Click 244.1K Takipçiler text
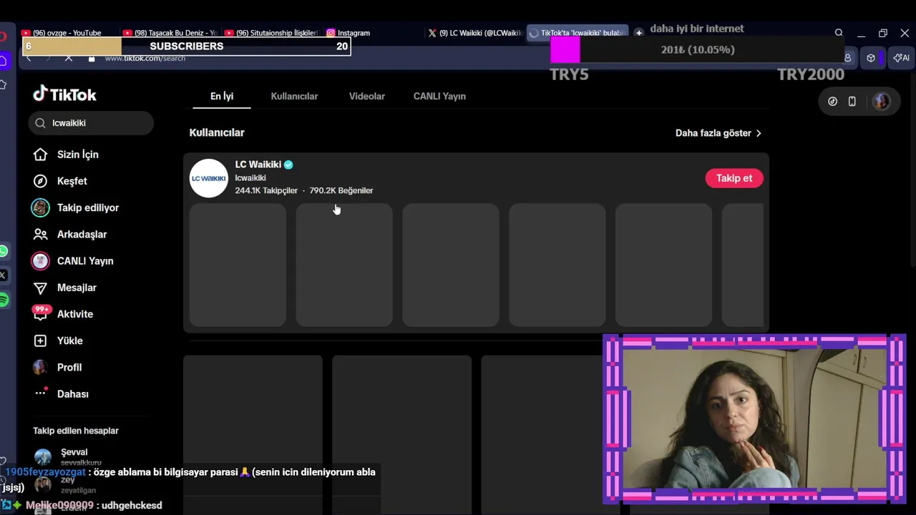This screenshot has height=515, width=916. (266, 190)
